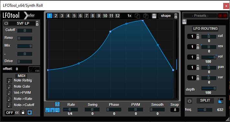Image resolution: width=230 pixels, height=122 pixels.
Task: Enable Note Retrig checkbox
Action: (9, 80)
